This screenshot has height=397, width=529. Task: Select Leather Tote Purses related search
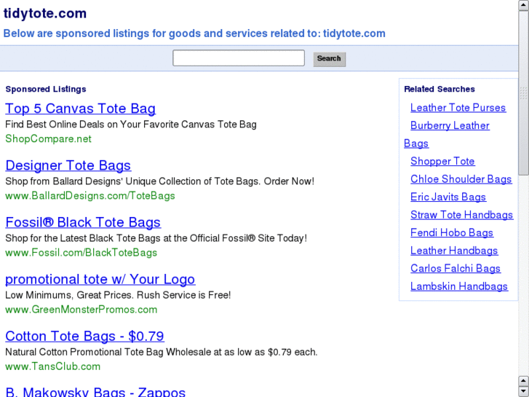point(458,108)
